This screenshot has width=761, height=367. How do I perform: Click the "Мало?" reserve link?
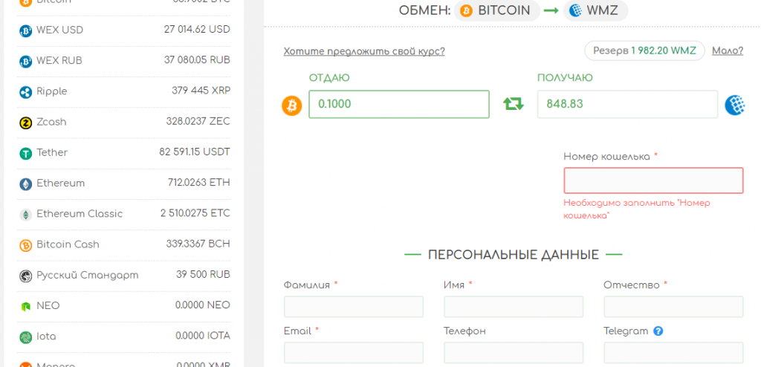[727, 51]
